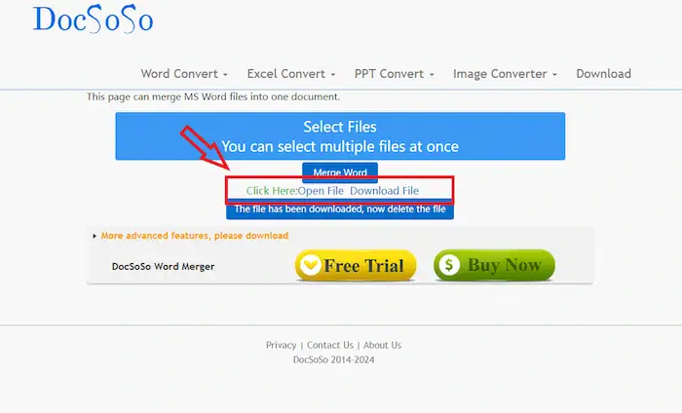Go to the Download menu item
The image size is (682, 413).
[x=603, y=74]
